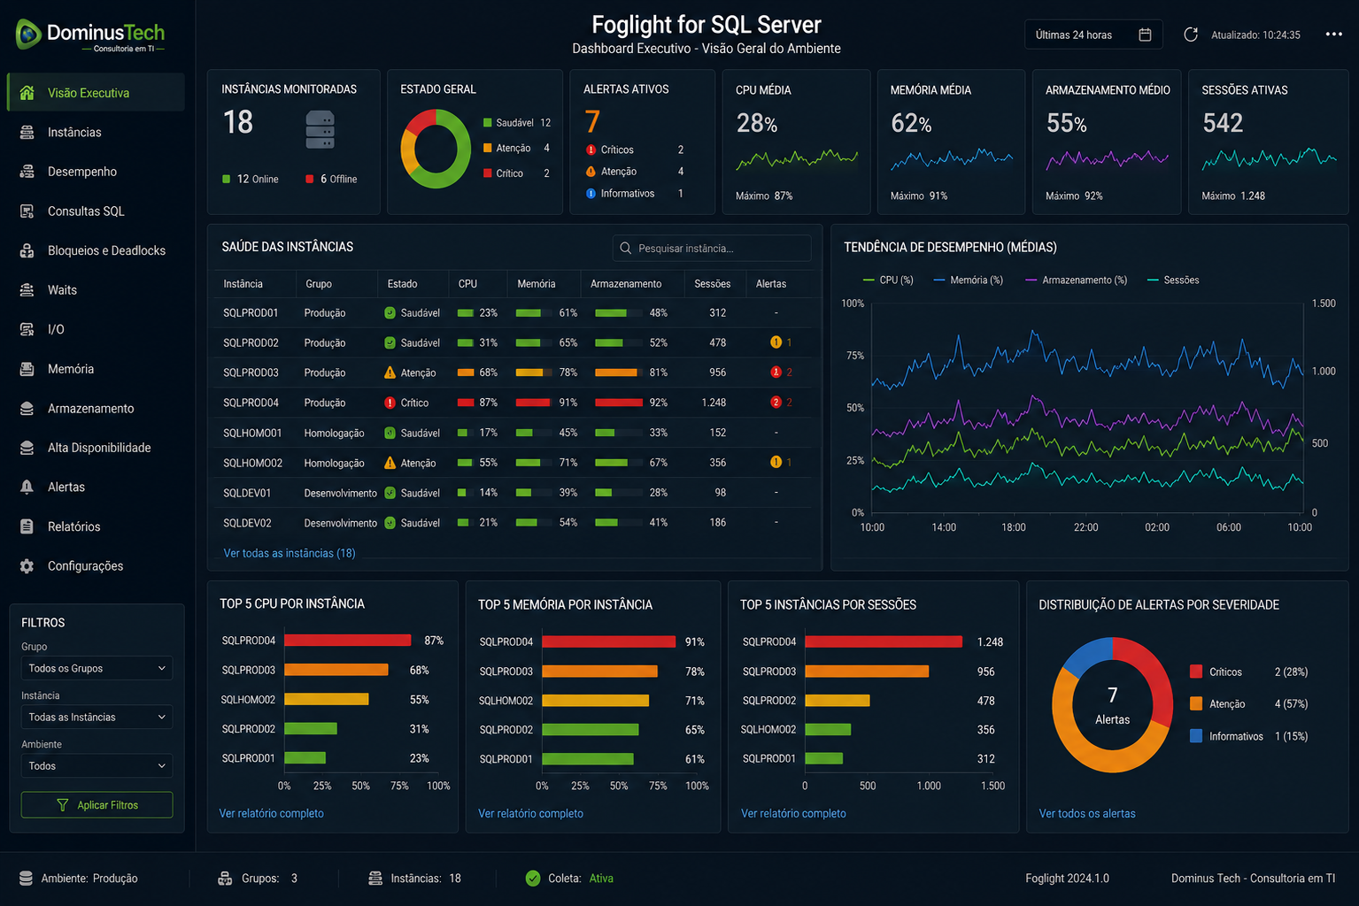Image resolution: width=1359 pixels, height=906 pixels.
Task: Click the magnifier icon in the instance search
Action: coord(626,249)
